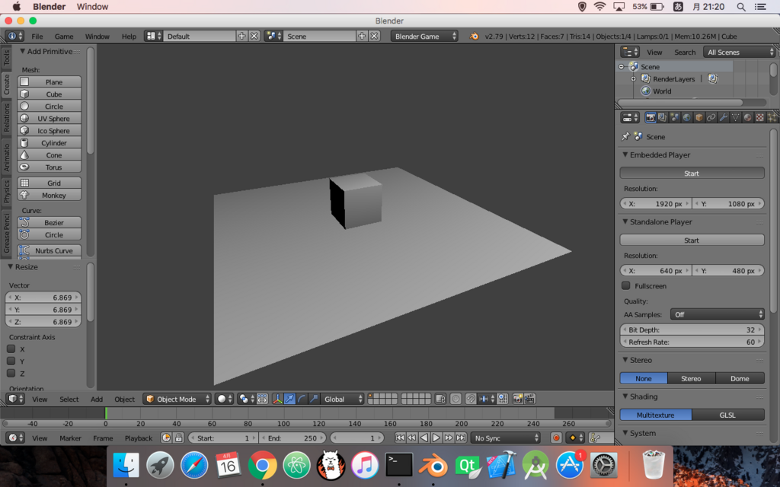The height and width of the screenshot is (487, 780).
Task: Open the Object Mode dropdown
Action: click(177, 399)
